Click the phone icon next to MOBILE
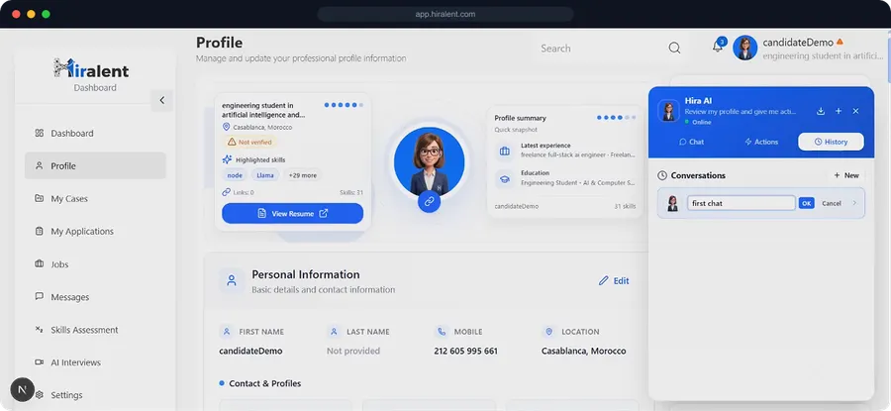The height and width of the screenshot is (411, 891). click(441, 332)
